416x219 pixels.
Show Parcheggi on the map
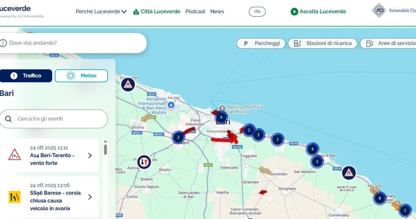[x=261, y=43]
